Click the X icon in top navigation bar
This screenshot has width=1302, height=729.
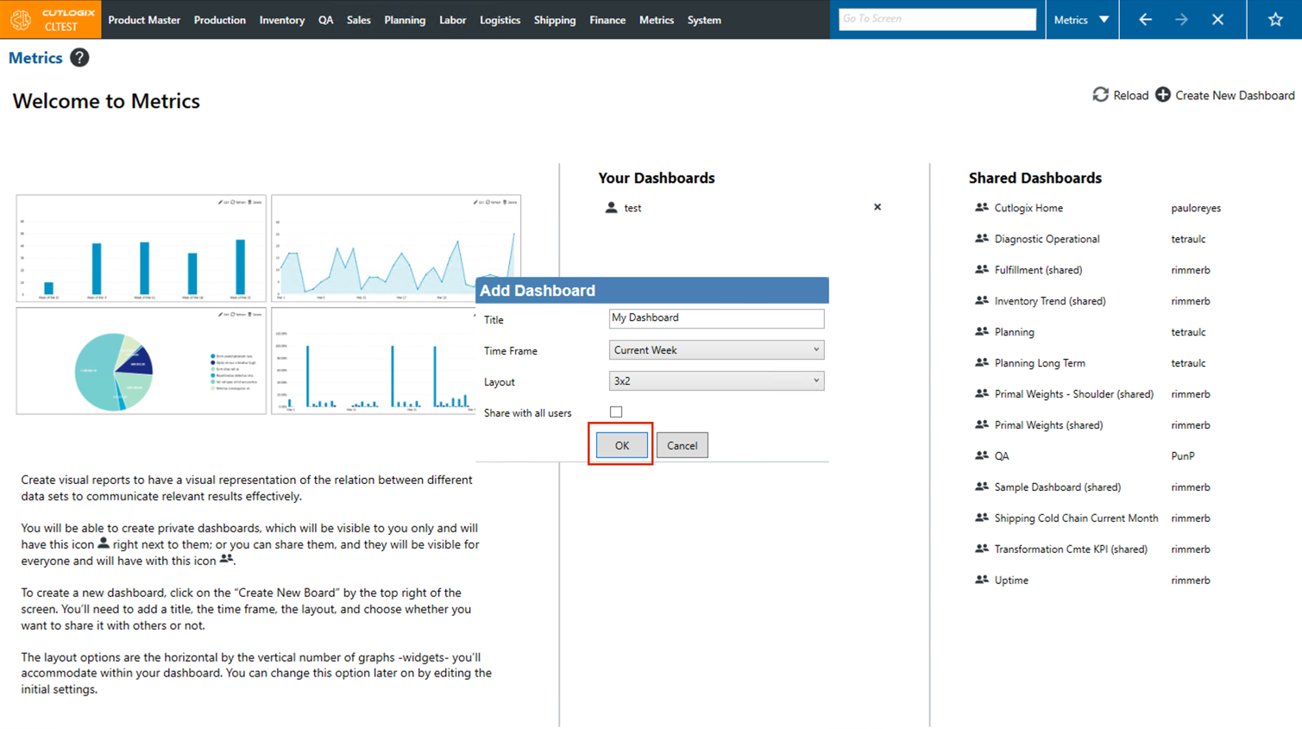click(1217, 20)
